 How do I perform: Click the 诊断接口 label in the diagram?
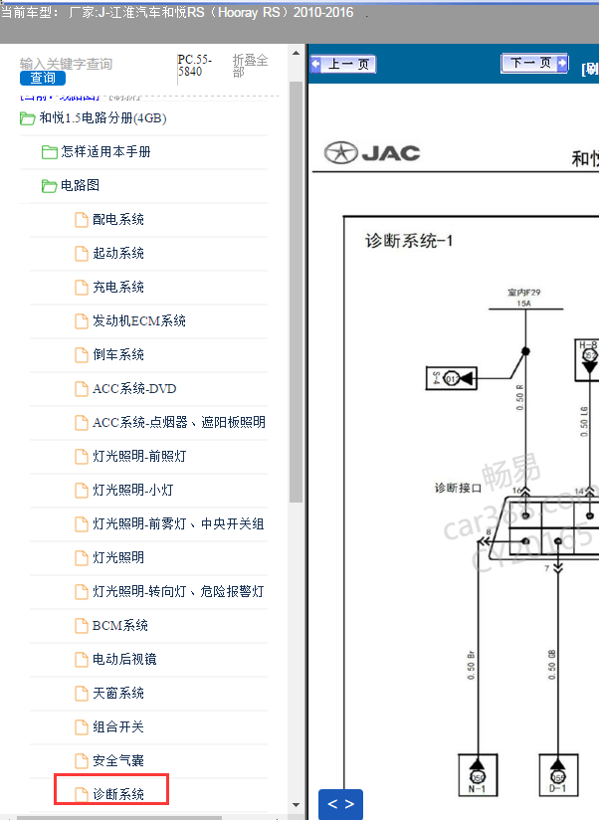pos(458,488)
